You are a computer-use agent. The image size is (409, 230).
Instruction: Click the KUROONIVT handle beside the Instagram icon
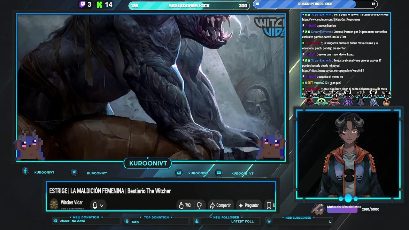[x=198, y=173]
